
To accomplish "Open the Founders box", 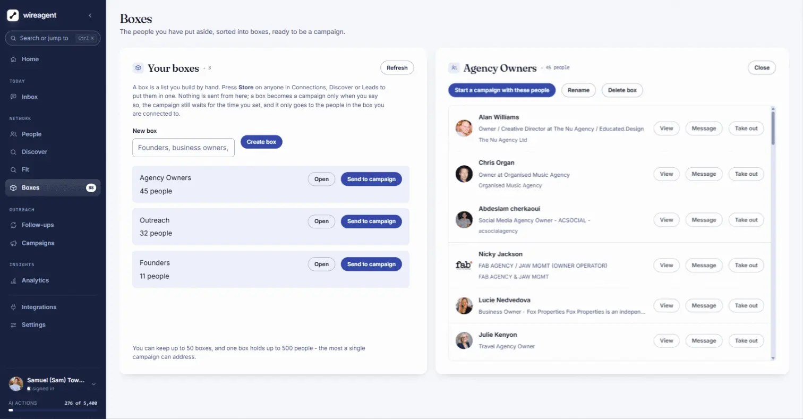I will (x=321, y=264).
